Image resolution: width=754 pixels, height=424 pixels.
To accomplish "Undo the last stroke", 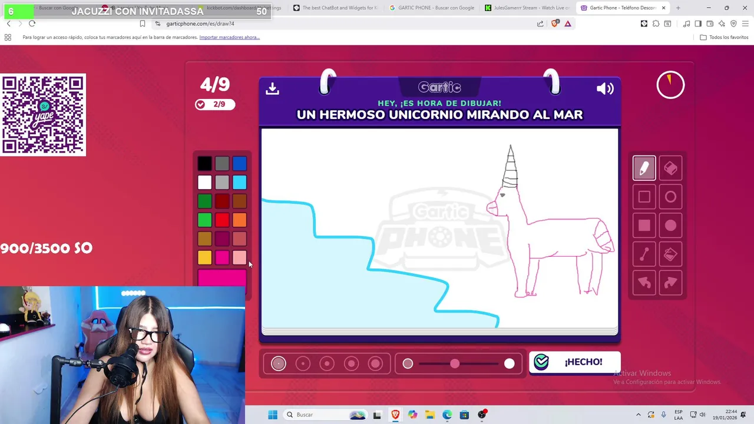I will pos(644,283).
